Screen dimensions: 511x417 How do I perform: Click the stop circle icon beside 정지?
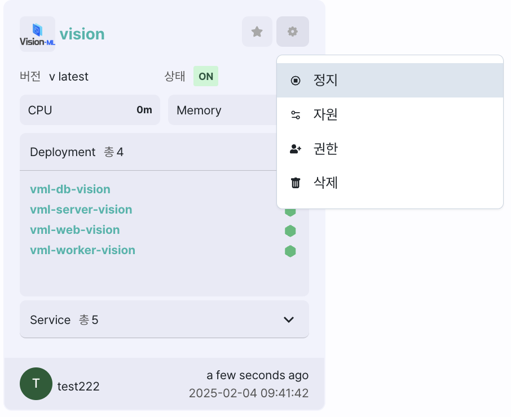(296, 81)
